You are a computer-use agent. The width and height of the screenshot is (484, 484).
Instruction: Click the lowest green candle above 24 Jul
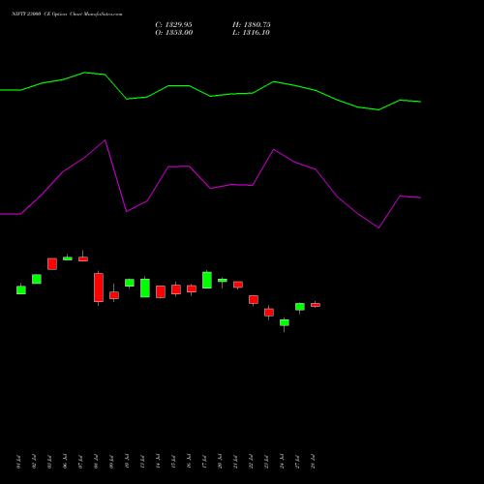(285, 322)
